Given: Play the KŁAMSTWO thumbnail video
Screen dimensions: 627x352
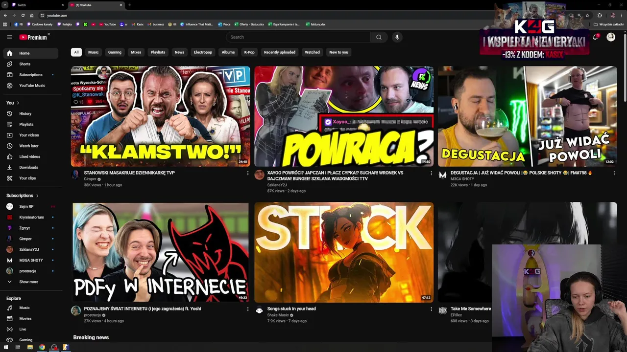Looking at the screenshot, I should 160,116.
